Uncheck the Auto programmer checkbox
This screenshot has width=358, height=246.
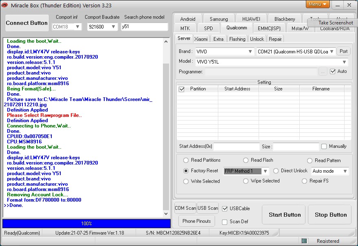pyautogui.click(x=333, y=72)
